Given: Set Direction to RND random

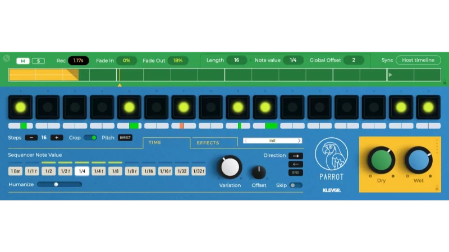Looking at the screenshot, I should click(x=296, y=172).
